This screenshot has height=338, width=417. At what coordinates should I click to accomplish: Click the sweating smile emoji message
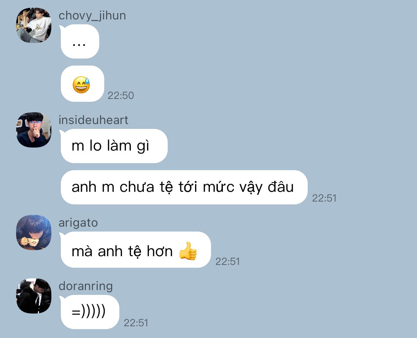(82, 84)
